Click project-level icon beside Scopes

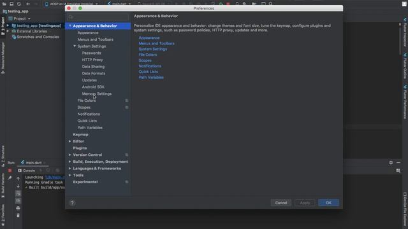127,108
